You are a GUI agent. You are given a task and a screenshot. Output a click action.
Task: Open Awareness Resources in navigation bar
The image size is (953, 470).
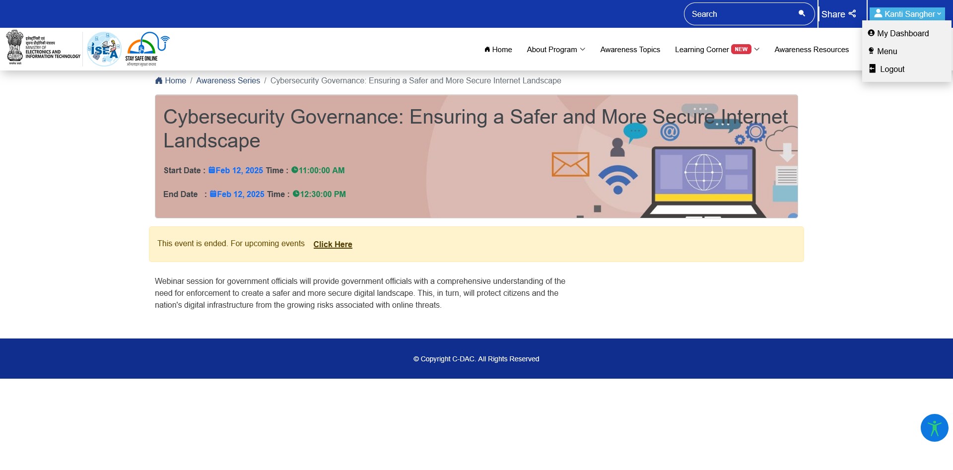point(811,50)
